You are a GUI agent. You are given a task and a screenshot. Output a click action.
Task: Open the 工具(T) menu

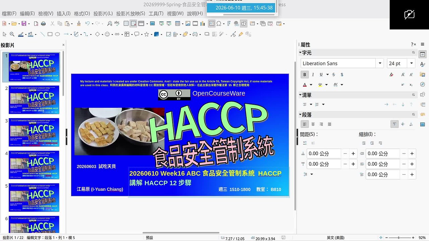(x=156, y=13)
